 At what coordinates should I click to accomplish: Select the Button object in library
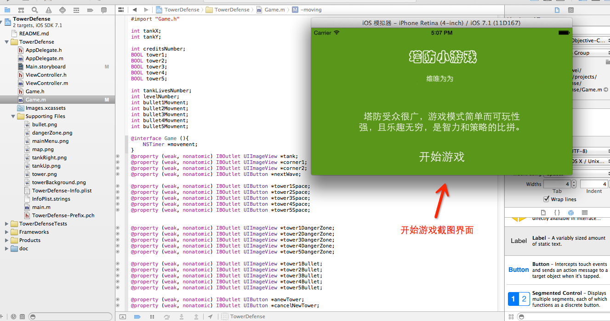coord(558,270)
